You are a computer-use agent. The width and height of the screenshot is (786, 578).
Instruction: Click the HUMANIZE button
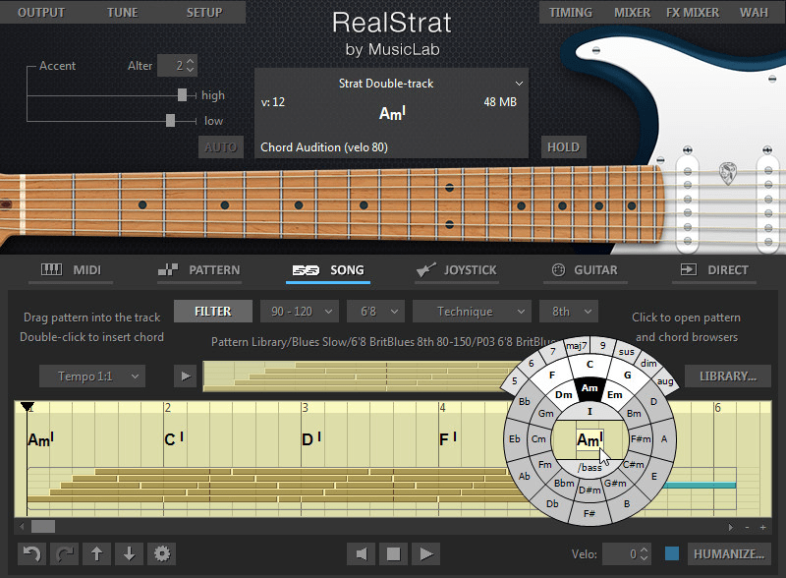(x=729, y=553)
